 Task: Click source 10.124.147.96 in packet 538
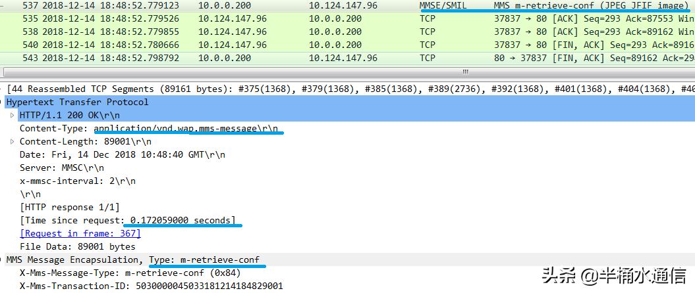(233, 32)
